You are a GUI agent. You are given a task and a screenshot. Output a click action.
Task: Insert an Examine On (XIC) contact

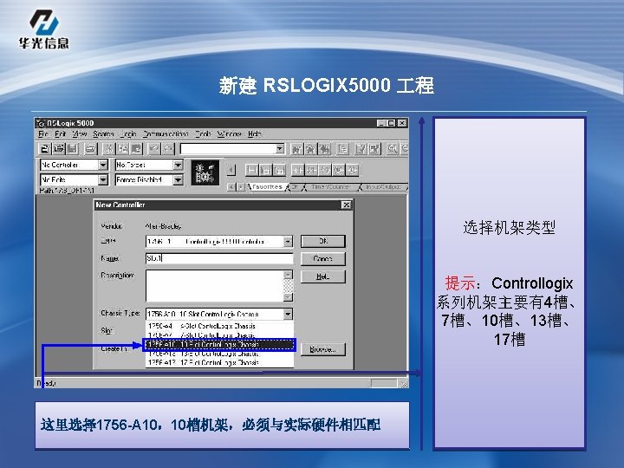[x=297, y=171]
